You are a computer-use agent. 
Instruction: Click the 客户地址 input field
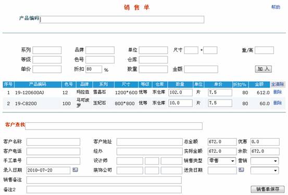[x=149, y=142]
